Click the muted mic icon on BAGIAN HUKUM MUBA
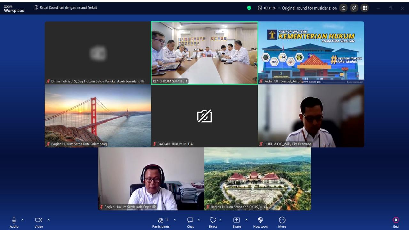The image size is (409, 230). tap(155, 144)
